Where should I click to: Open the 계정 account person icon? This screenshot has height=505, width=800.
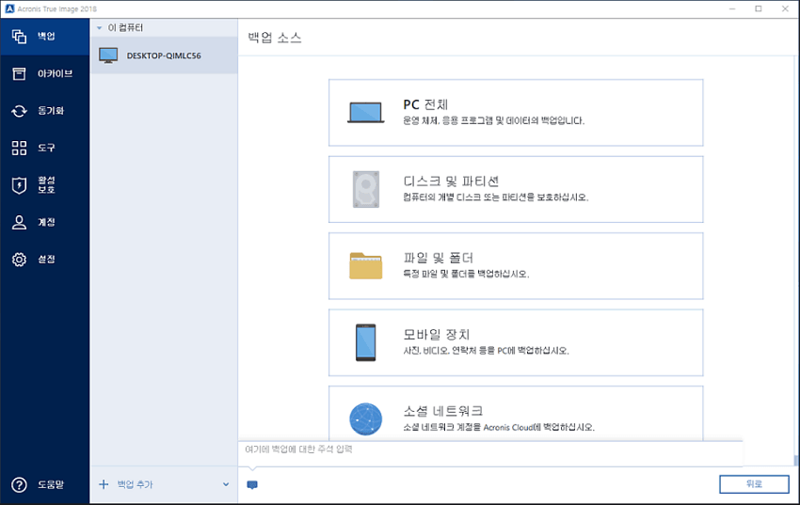19,222
